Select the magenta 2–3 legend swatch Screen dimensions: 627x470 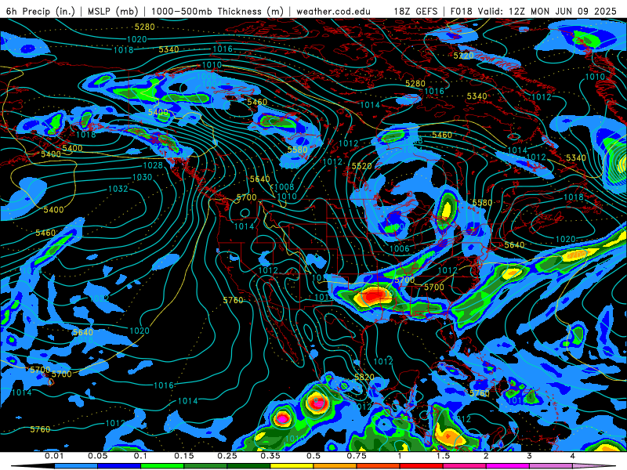[508, 466]
